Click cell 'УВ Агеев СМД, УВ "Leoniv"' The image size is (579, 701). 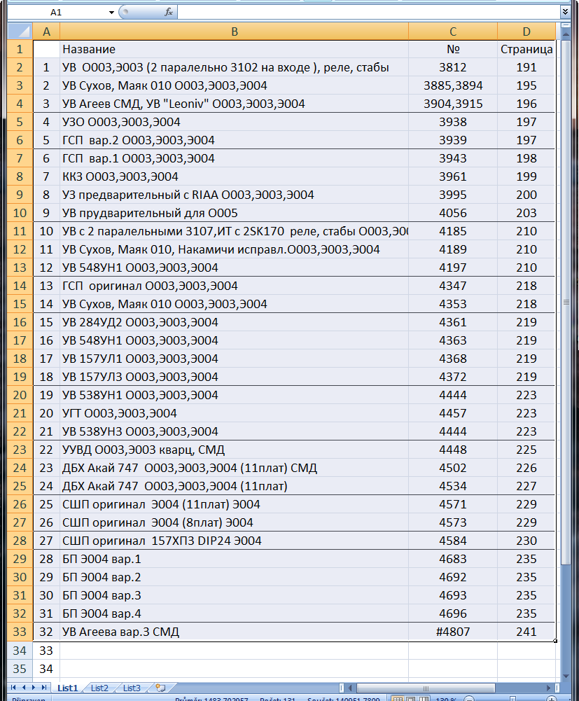point(235,104)
